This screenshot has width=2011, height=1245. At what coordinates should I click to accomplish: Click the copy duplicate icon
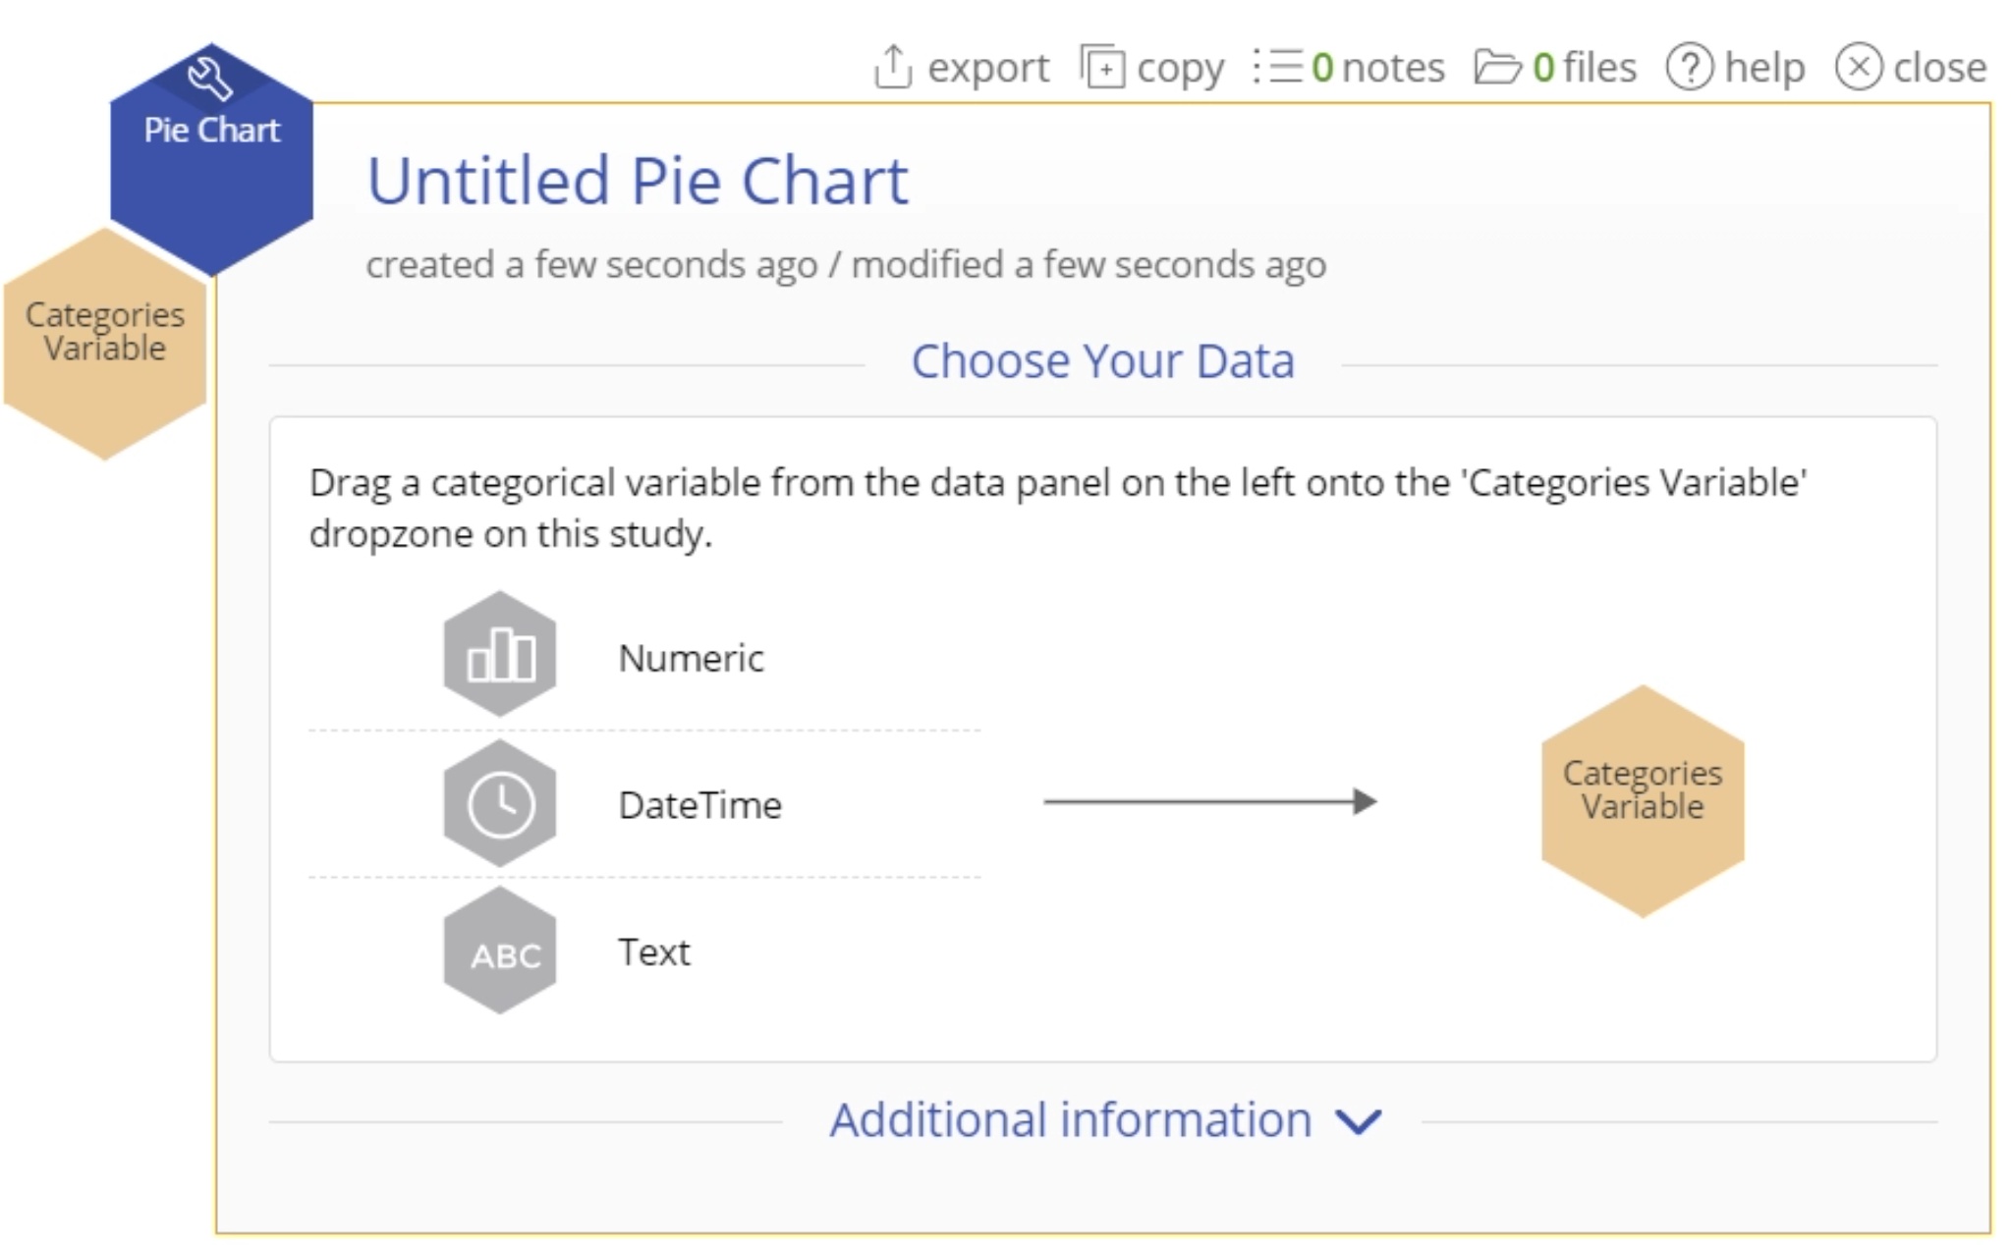pos(1102,67)
